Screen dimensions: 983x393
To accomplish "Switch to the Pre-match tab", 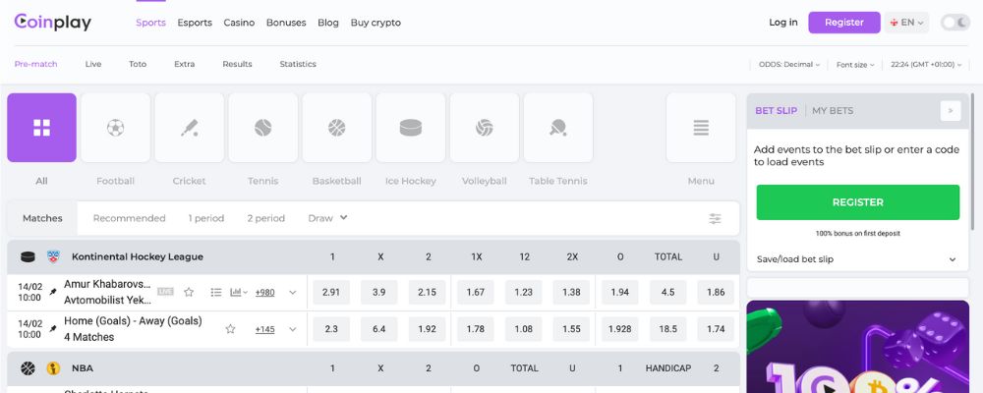I will tap(35, 64).
